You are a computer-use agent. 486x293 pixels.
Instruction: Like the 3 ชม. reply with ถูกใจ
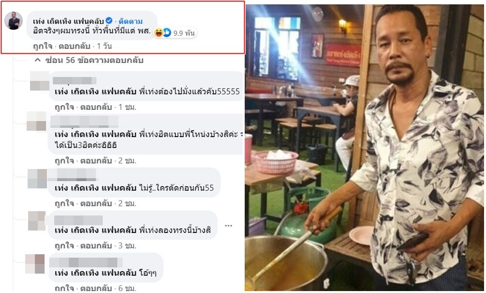click(x=64, y=246)
